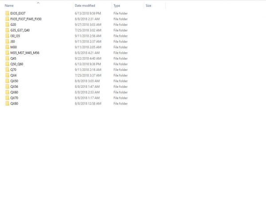Select the Q70 folder icon
Image resolution: width=266 pixels, height=211 pixels.
pyautogui.click(x=7, y=70)
